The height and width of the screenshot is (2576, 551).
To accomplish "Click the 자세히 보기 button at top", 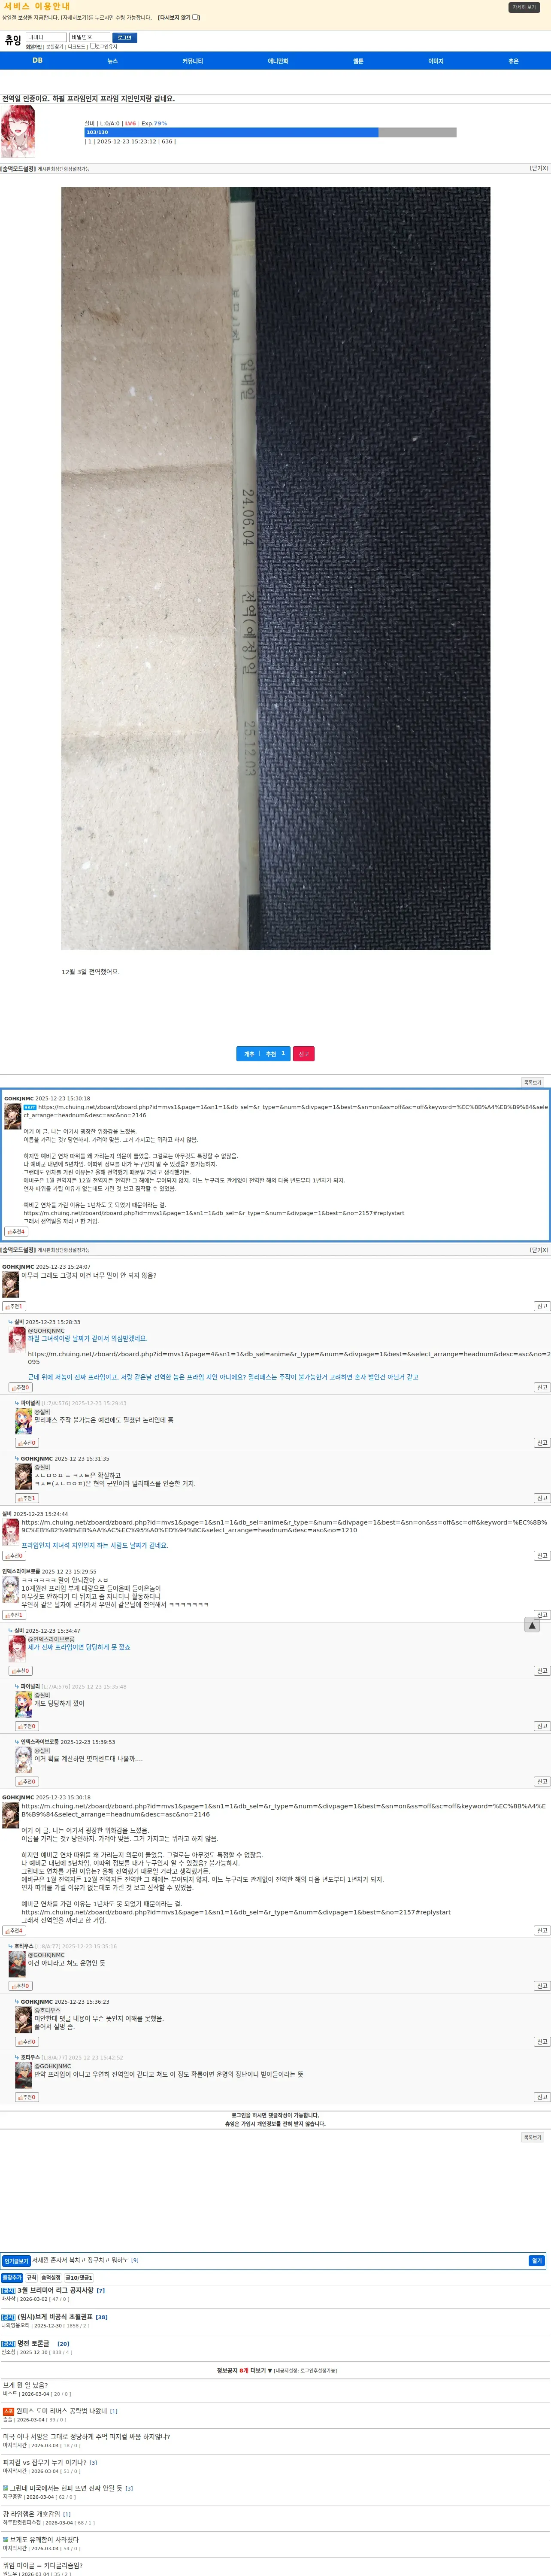I will click(x=524, y=7).
